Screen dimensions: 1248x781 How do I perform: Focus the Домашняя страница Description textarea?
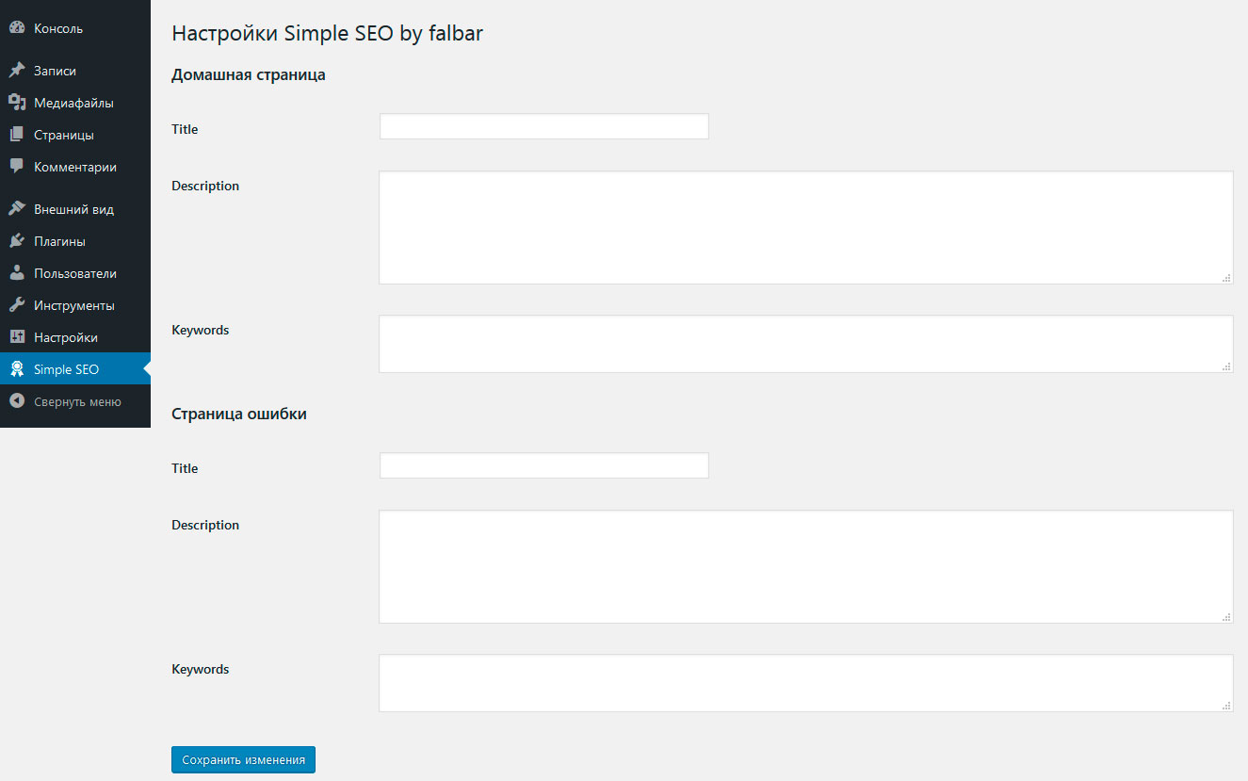click(x=805, y=227)
